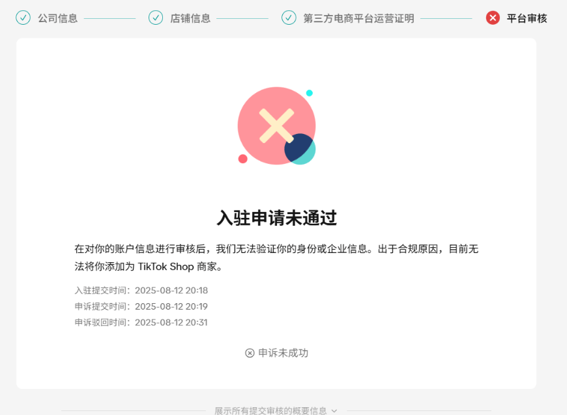Go to the 店铺信息 step
Image resolution: width=567 pixels, height=415 pixels.
[x=190, y=18]
